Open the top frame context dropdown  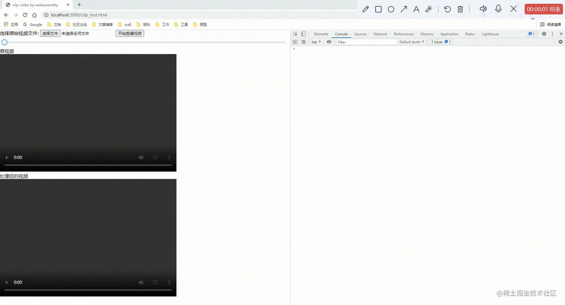point(316,42)
